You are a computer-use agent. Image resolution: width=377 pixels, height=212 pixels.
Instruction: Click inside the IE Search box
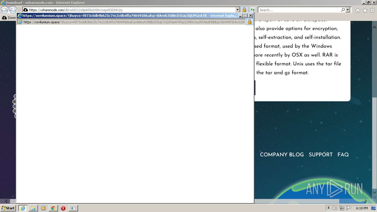pos(299,10)
